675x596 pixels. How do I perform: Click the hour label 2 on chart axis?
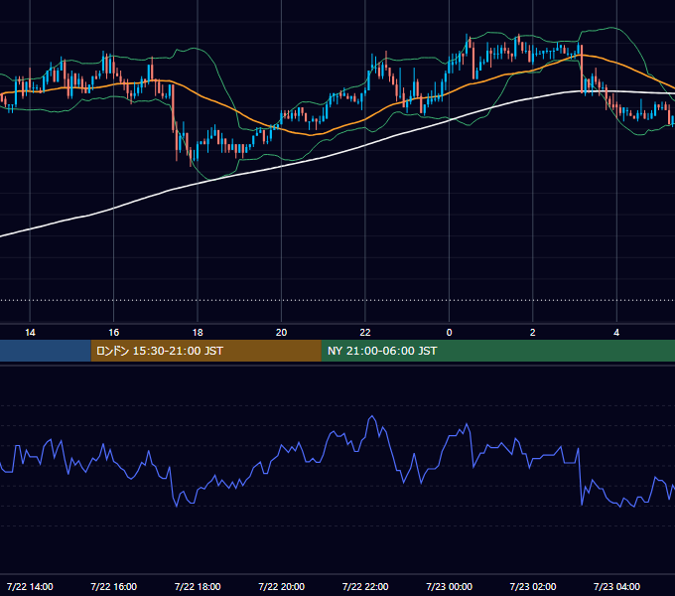click(532, 333)
